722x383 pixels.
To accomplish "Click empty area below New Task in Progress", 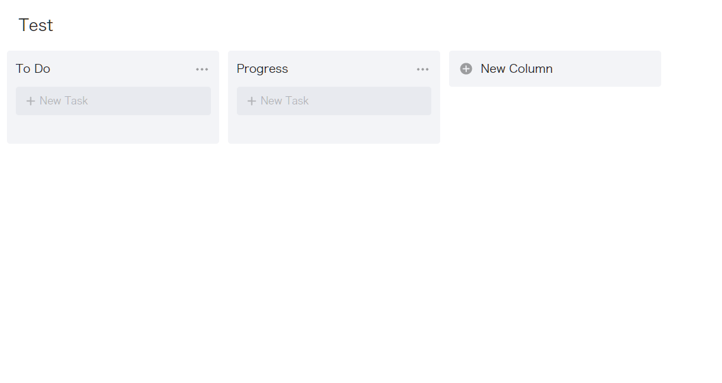I will pos(334,129).
